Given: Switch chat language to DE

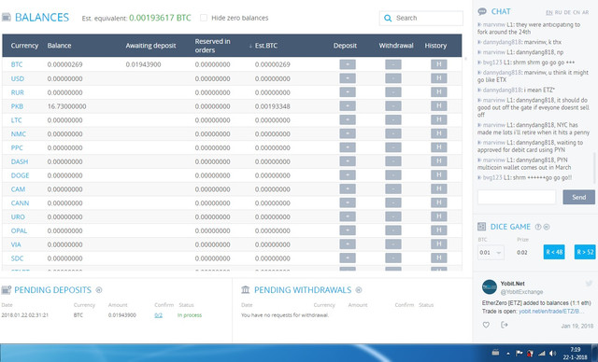Looking at the screenshot, I should click(x=567, y=12).
